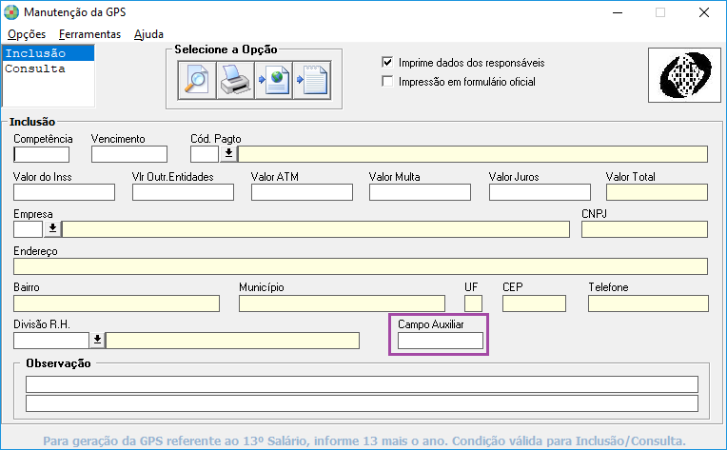Viewport: 727px width, 450px height.
Task: Click the export to web document icon
Action: [x=273, y=80]
